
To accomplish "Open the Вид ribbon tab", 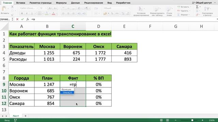I will 110,3.
